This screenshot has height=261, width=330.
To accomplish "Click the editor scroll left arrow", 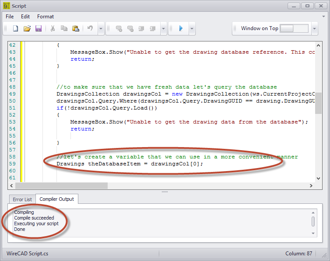I will pyautogui.click(x=11, y=185).
